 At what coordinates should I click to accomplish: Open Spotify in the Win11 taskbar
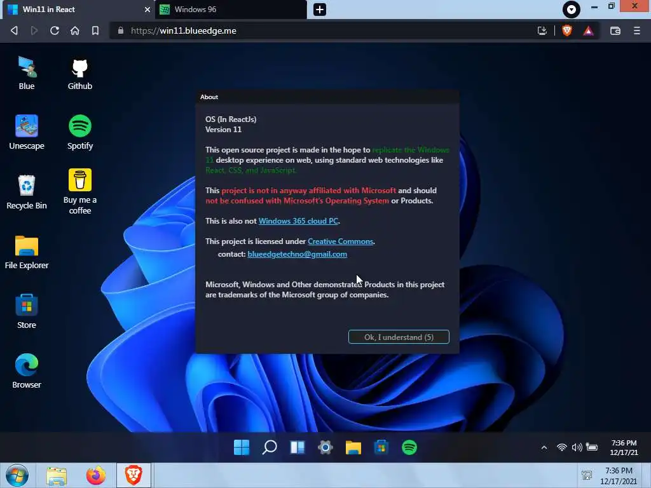[409, 447]
